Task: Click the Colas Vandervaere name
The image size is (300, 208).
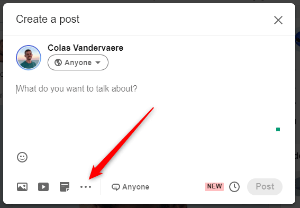Action: click(85, 48)
